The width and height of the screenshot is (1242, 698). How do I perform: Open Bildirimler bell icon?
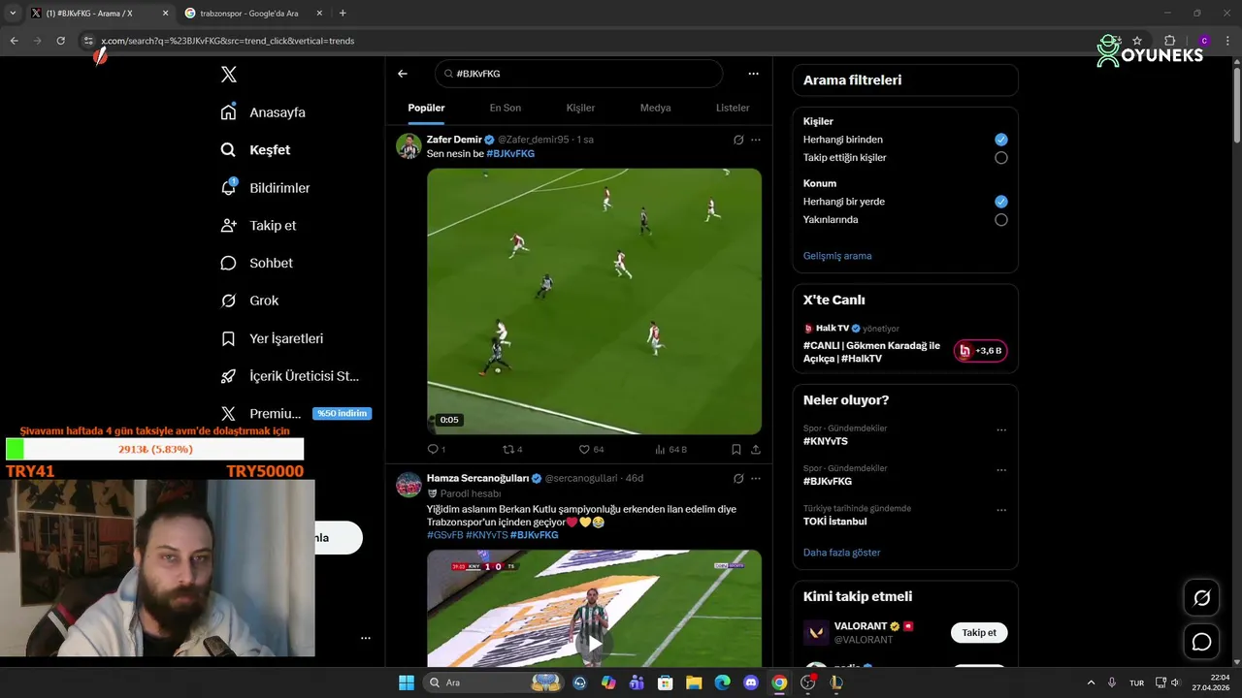tap(228, 187)
